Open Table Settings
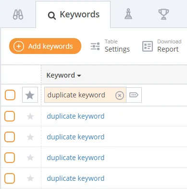The image size is (187, 189). [x=110, y=46]
